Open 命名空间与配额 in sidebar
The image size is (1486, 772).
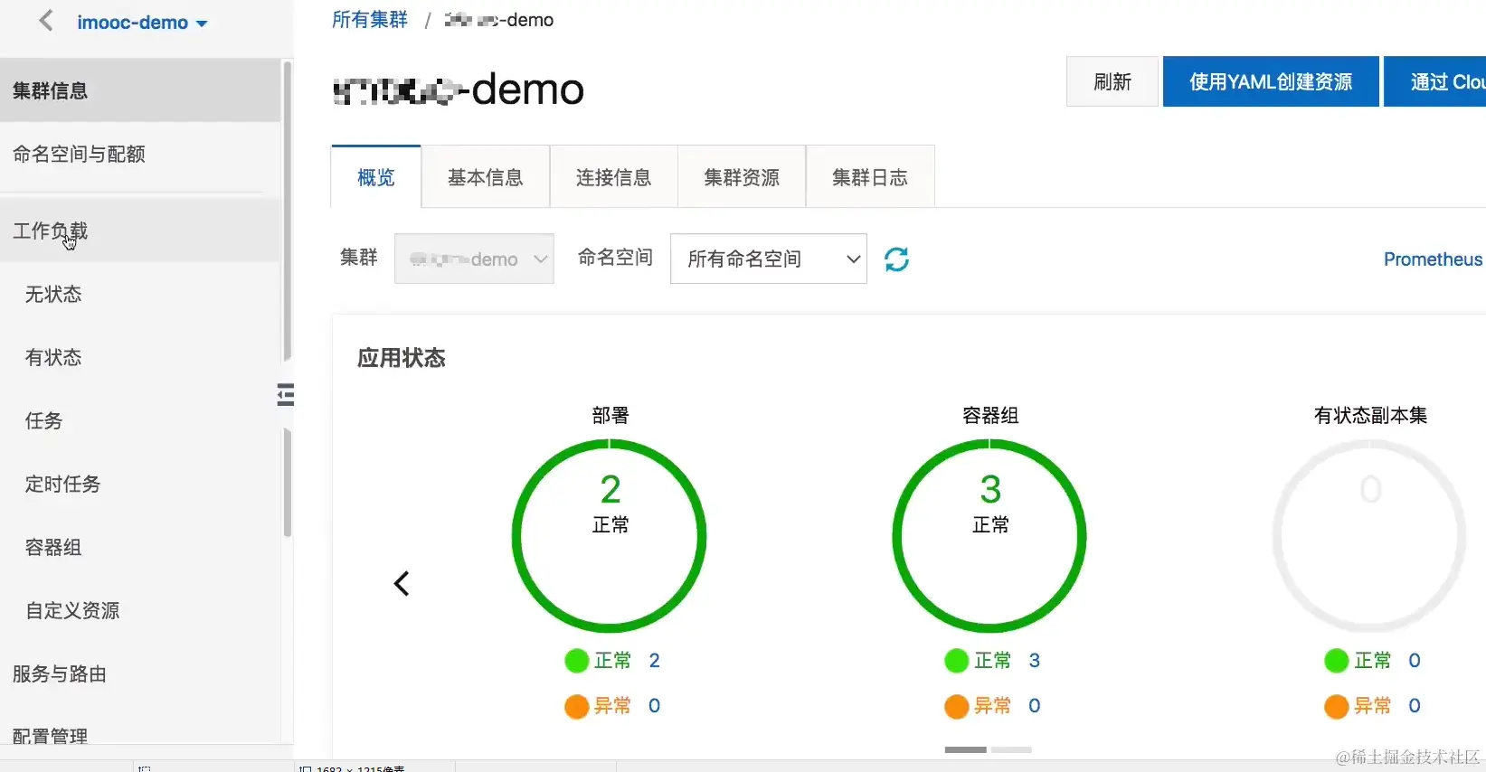(x=140, y=154)
